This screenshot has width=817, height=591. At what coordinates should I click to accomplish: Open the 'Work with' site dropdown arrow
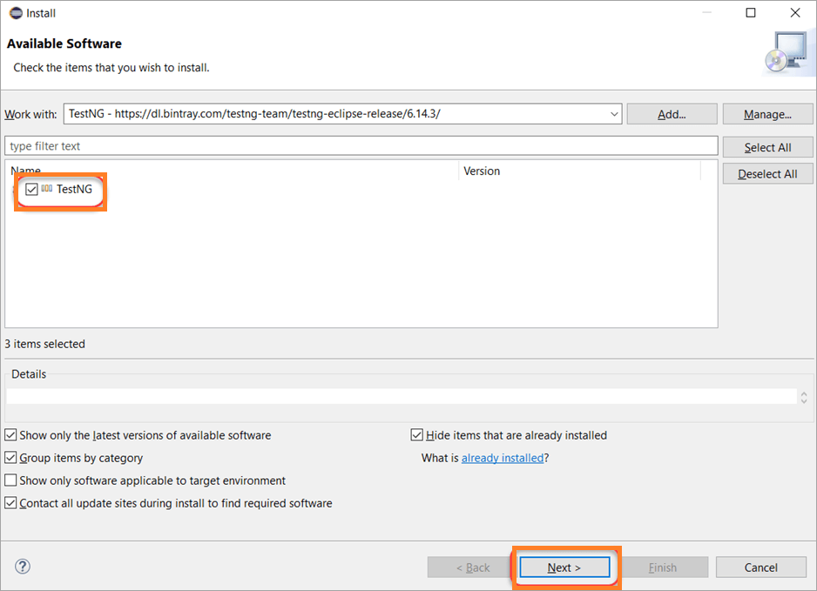614,114
